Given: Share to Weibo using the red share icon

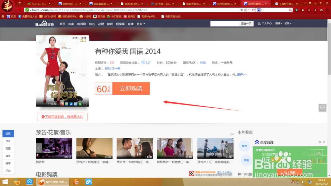Looking at the screenshot, I should pos(62,104).
